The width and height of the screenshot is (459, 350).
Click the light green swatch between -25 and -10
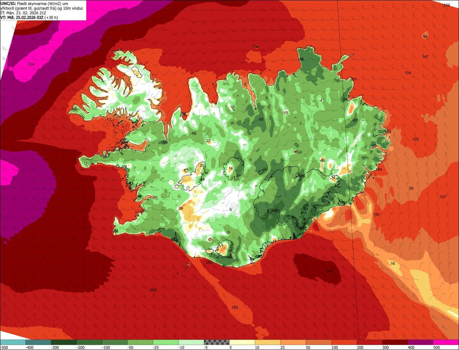(166, 342)
